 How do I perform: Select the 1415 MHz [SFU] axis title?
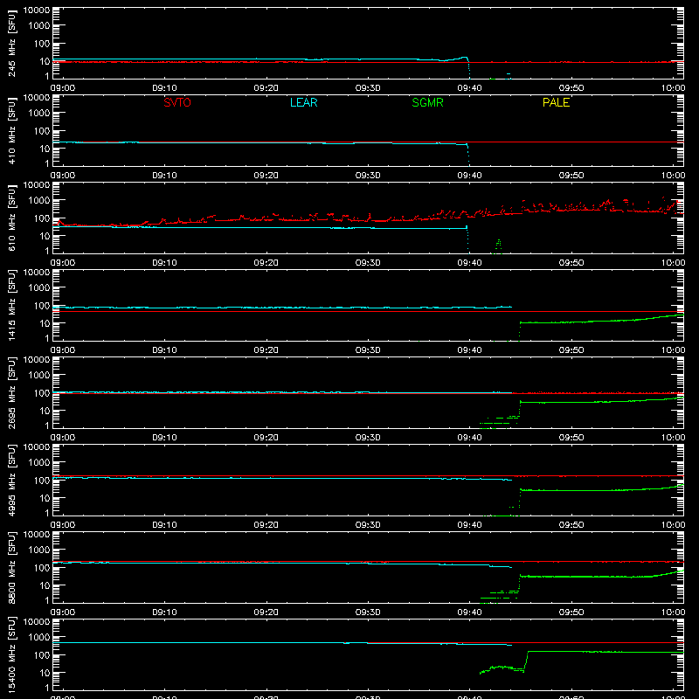11,306
